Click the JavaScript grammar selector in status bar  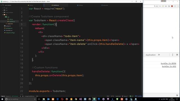coord(118,96)
